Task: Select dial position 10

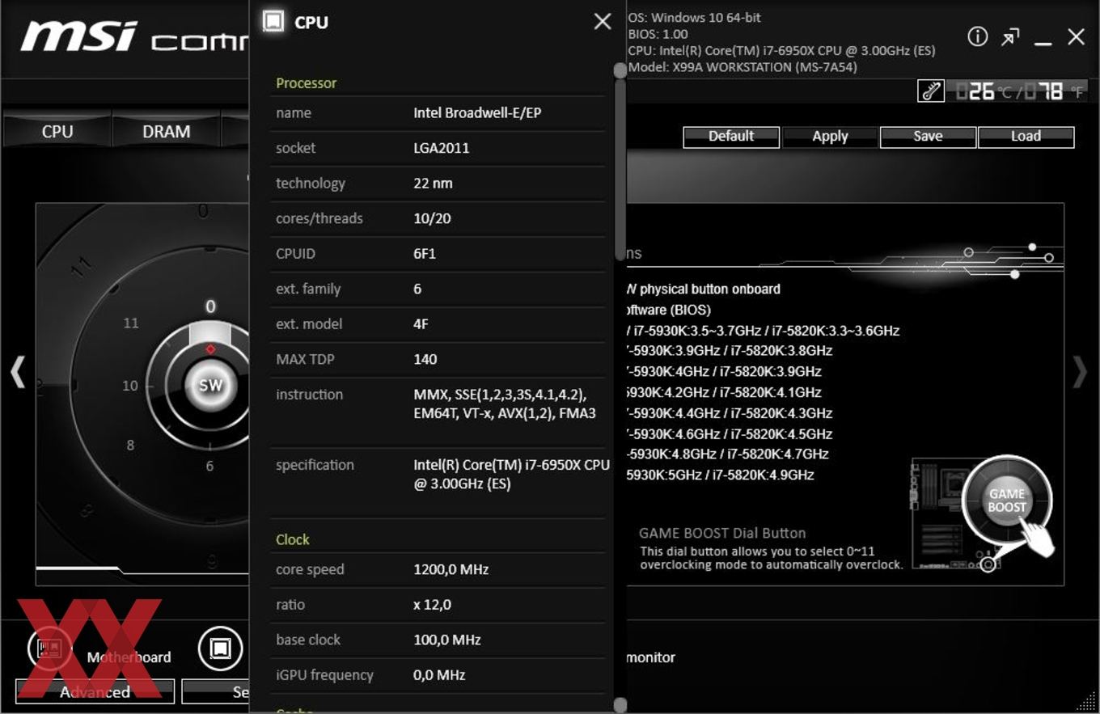Action: [x=130, y=386]
